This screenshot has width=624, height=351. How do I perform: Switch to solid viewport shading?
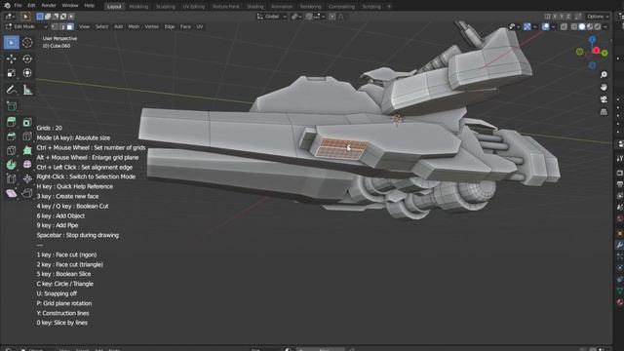[582, 26]
